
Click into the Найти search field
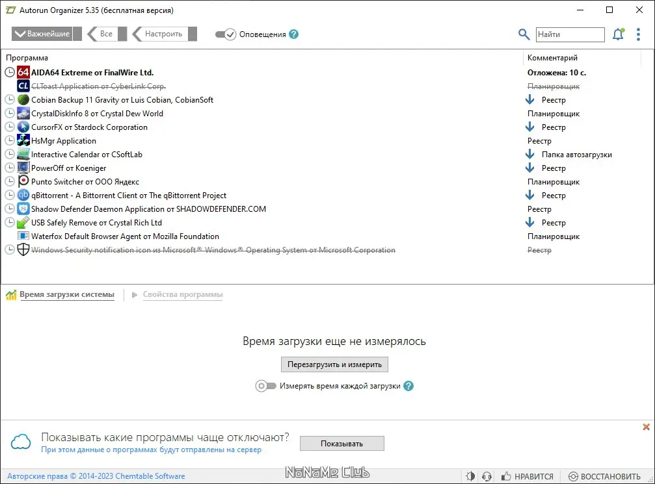click(x=570, y=34)
